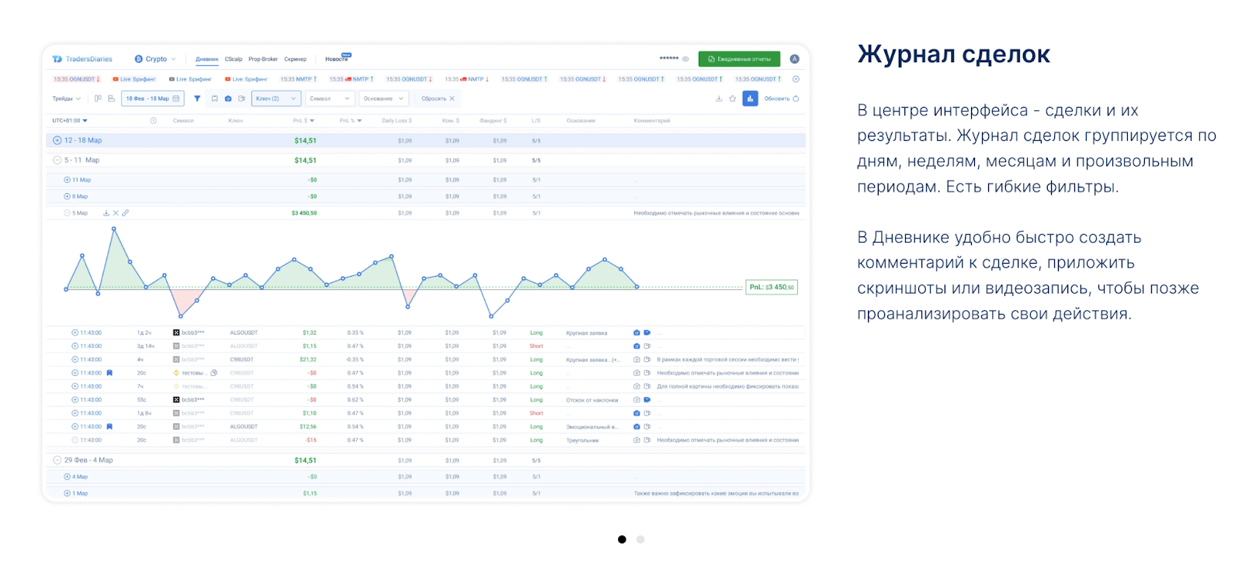The width and height of the screenshot is (1242, 586).
Task: Toggle second carousel slide dot
Action: click(640, 539)
